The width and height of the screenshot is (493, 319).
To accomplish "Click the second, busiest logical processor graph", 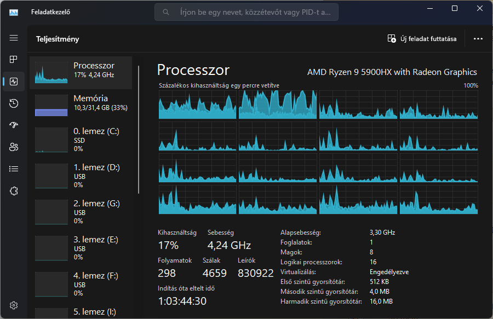I will pos(278,105).
